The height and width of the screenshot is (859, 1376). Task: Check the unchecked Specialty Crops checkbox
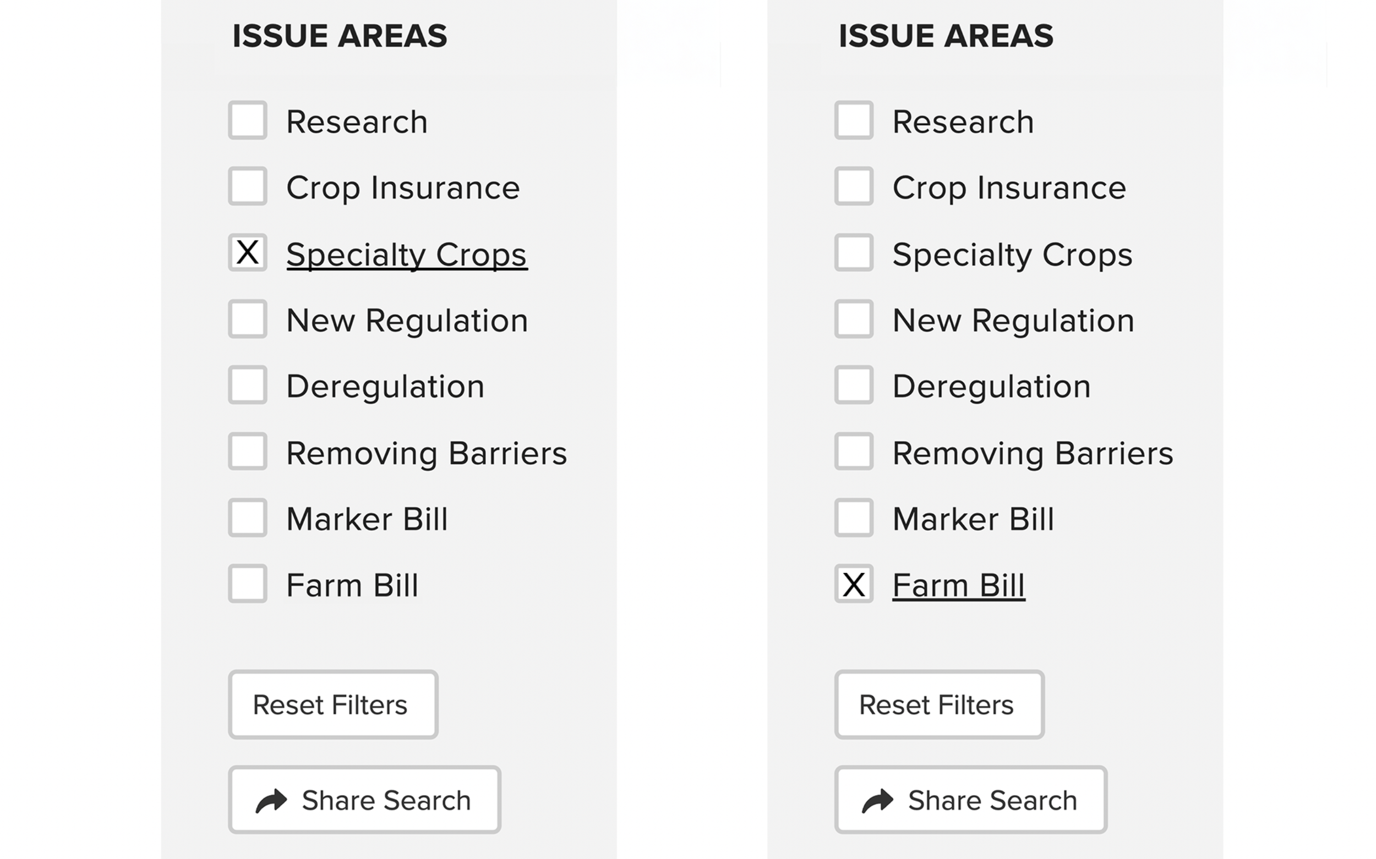[x=854, y=253]
